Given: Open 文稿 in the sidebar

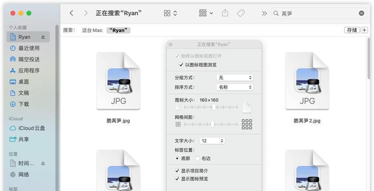Looking at the screenshot, I should point(28,93).
